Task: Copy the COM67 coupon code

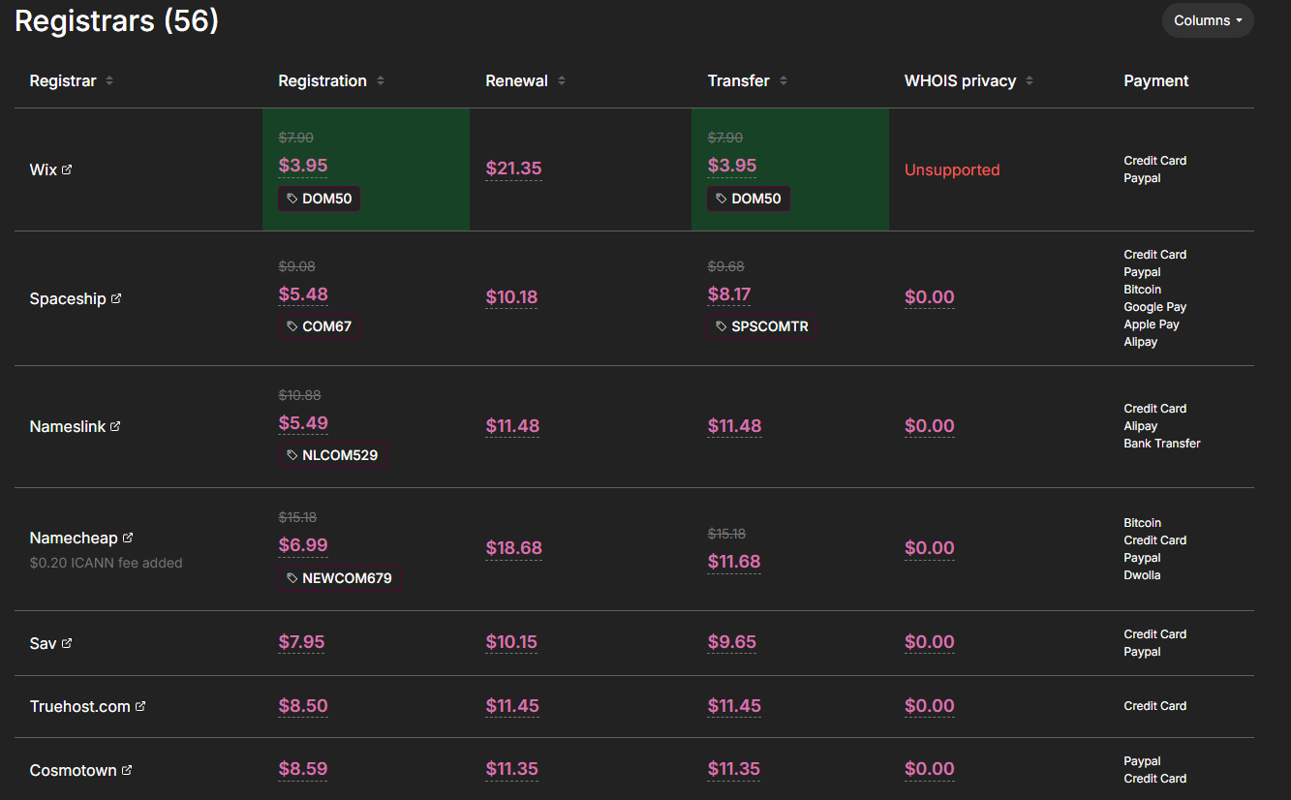Action: click(319, 326)
